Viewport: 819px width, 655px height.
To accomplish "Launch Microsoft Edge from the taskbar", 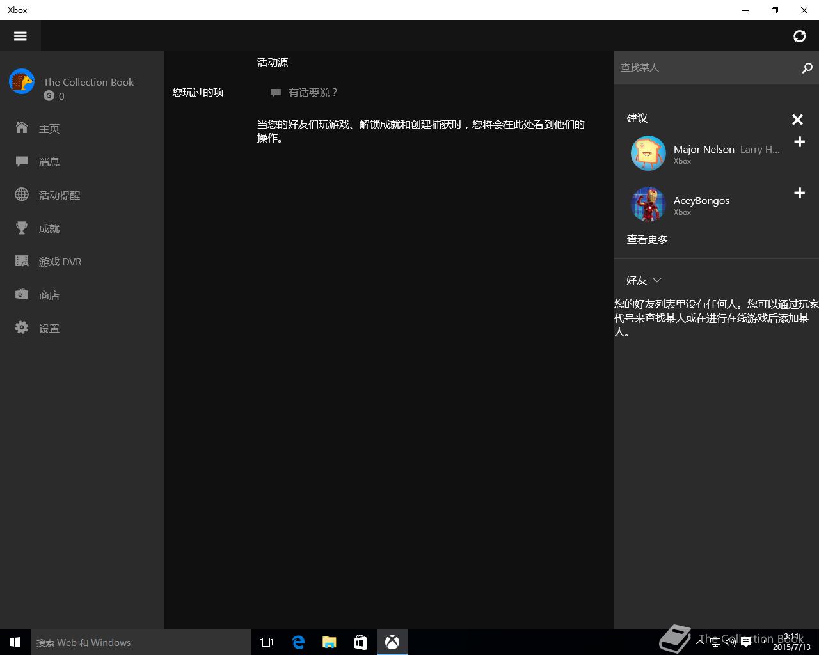I will 298,642.
